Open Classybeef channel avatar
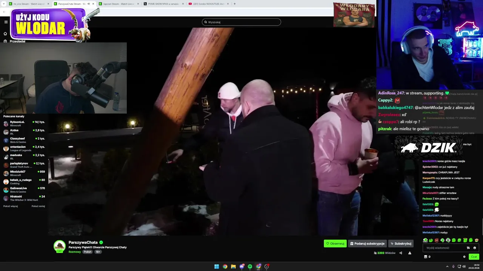The width and height of the screenshot is (483, 271). coord(6,140)
